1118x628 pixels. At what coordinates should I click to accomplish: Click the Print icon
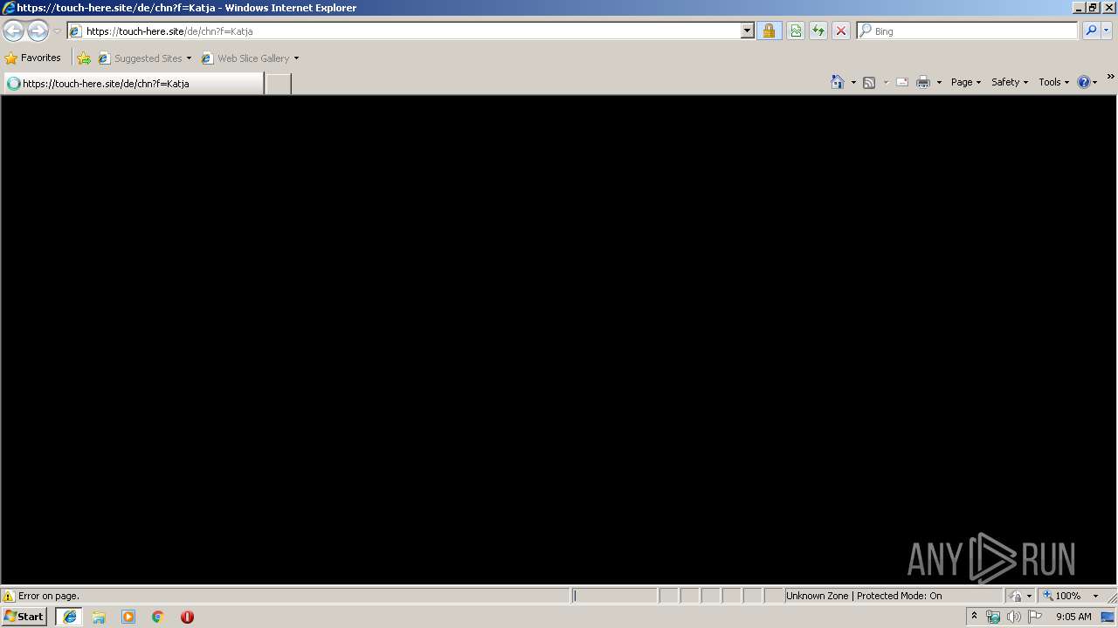coord(923,82)
